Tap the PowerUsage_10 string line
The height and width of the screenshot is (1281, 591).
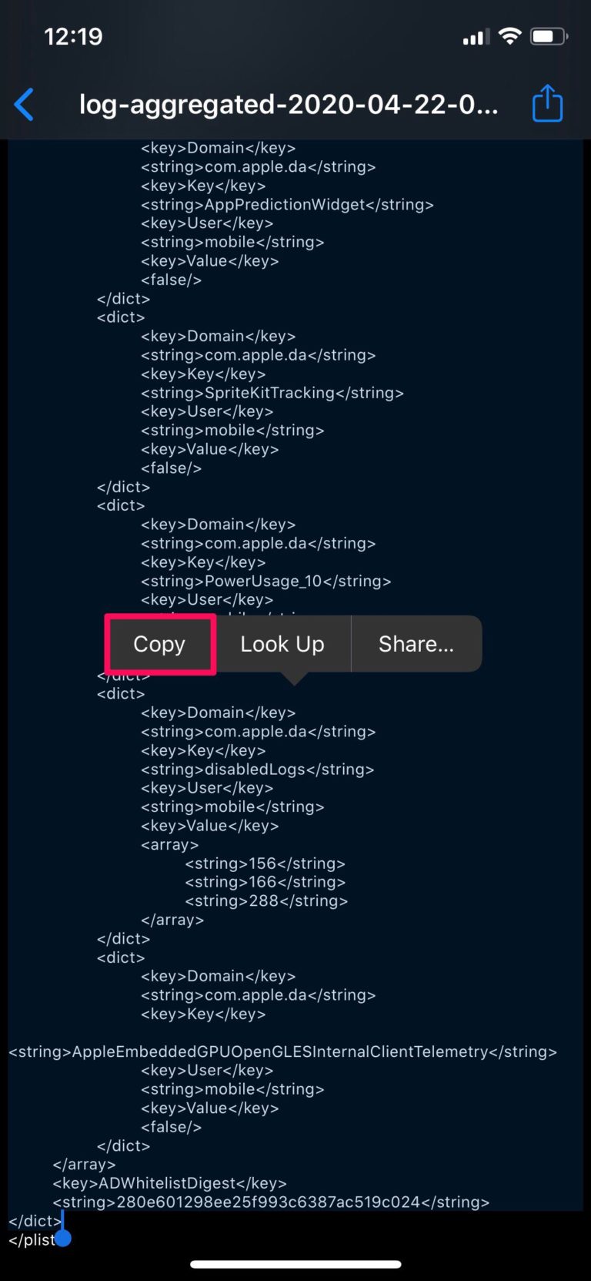point(266,581)
